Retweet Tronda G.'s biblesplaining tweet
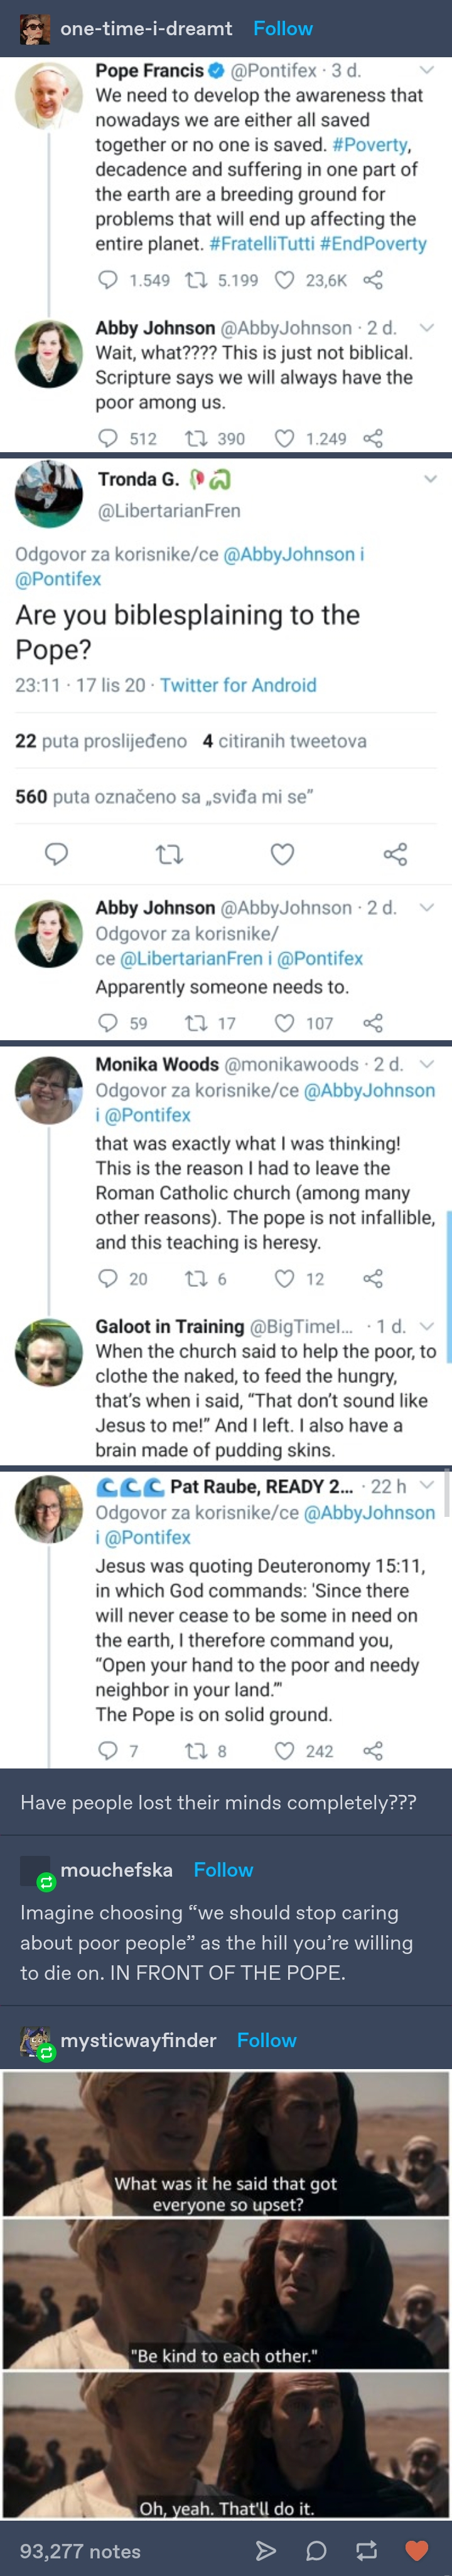The width and height of the screenshot is (452, 2576). coord(169,853)
